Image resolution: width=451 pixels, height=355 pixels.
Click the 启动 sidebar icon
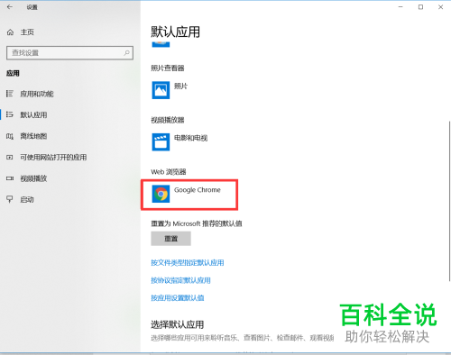(10, 199)
